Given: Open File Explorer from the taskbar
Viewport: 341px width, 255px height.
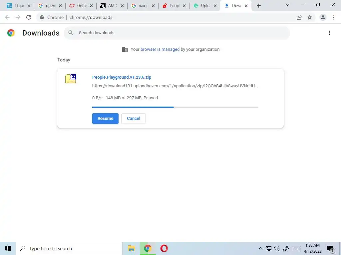Looking at the screenshot, I should (x=131, y=248).
